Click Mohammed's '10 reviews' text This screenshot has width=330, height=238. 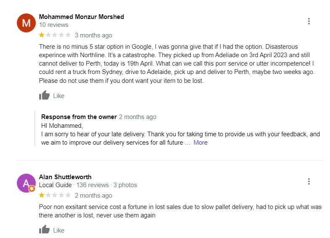coord(53,25)
